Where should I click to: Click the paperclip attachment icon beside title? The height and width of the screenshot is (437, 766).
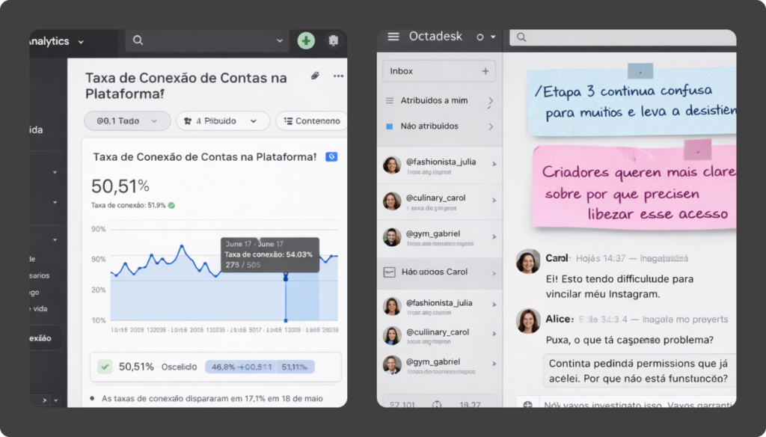pyautogui.click(x=315, y=76)
